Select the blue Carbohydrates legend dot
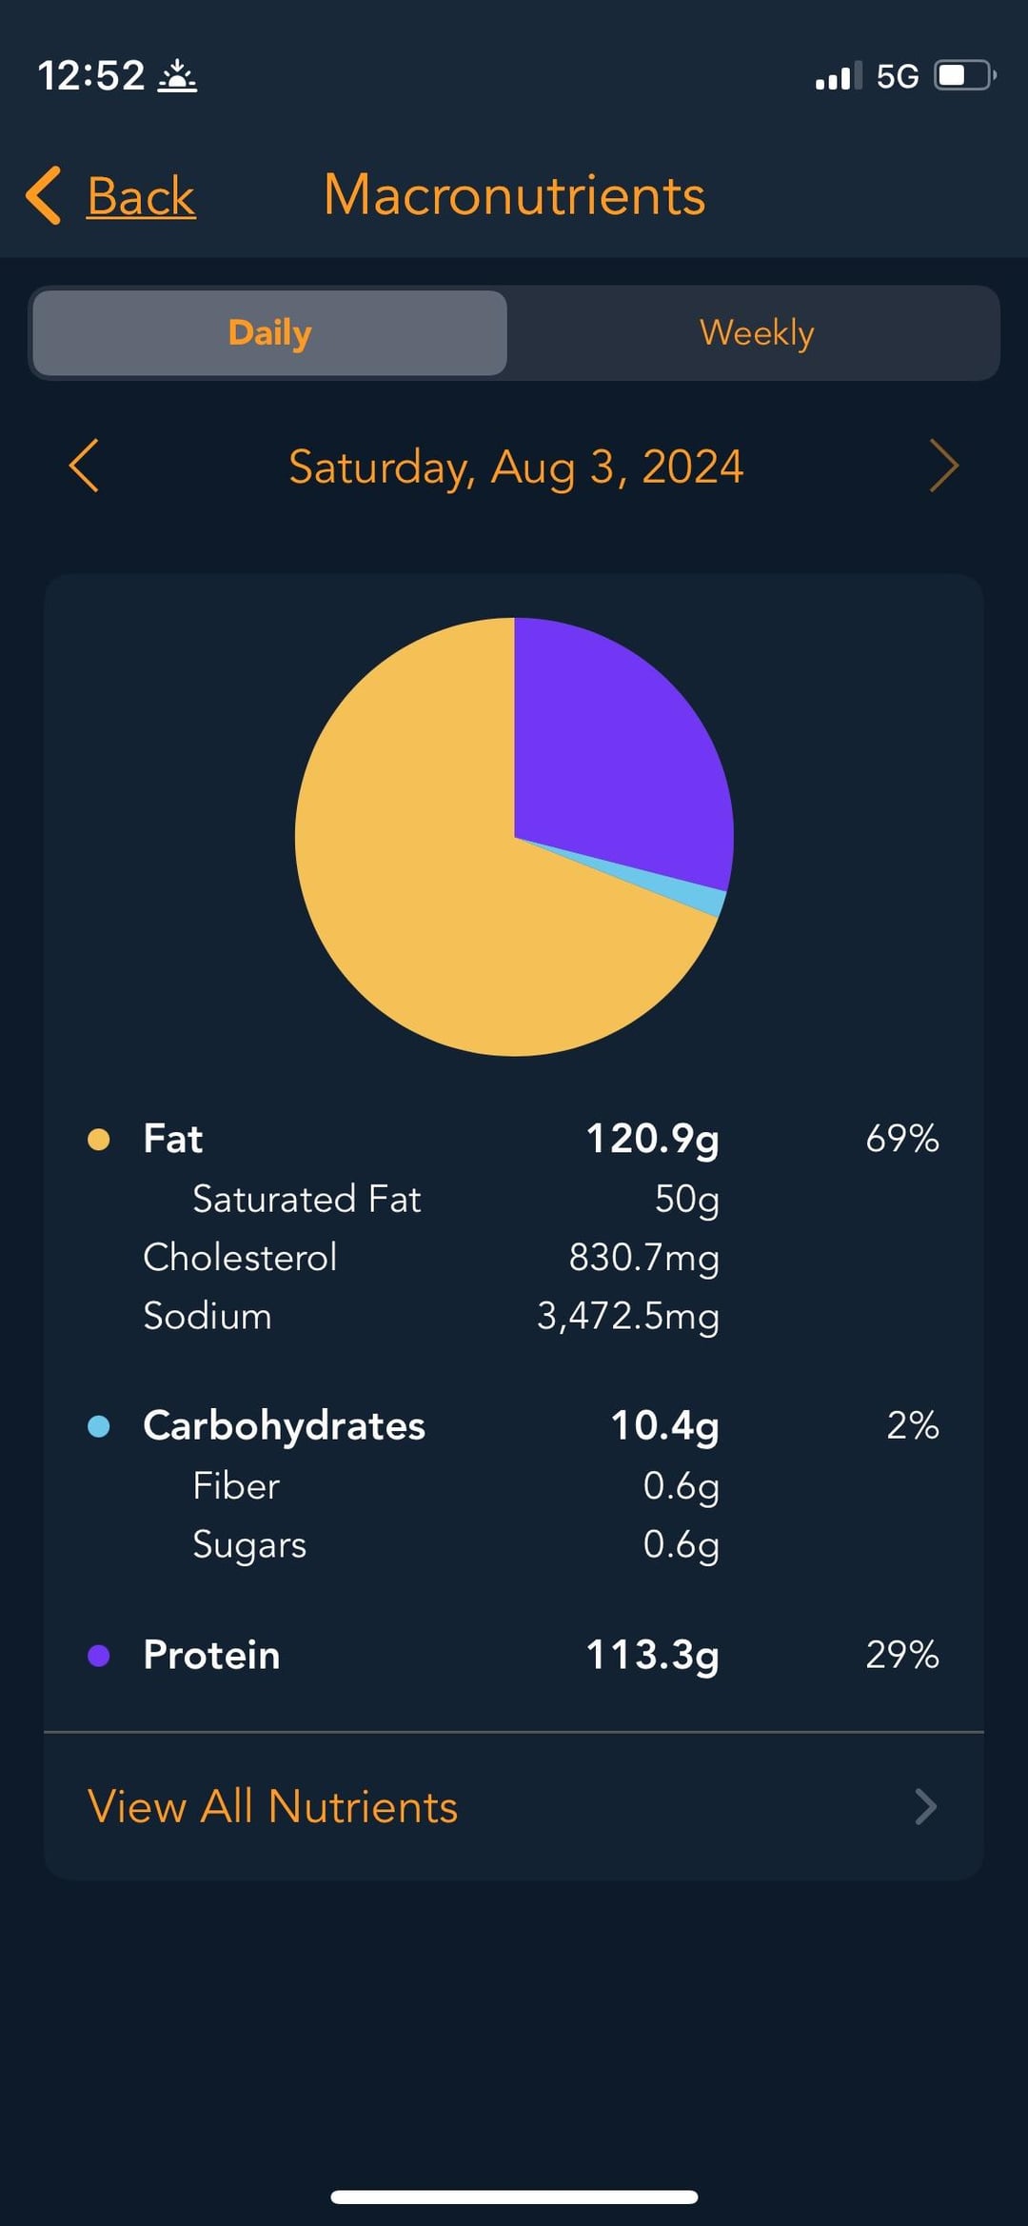 point(98,1426)
